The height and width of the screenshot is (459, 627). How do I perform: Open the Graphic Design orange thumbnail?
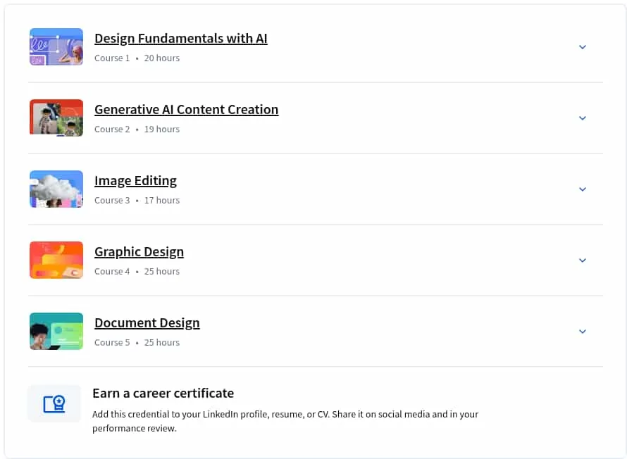click(x=56, y=260)
